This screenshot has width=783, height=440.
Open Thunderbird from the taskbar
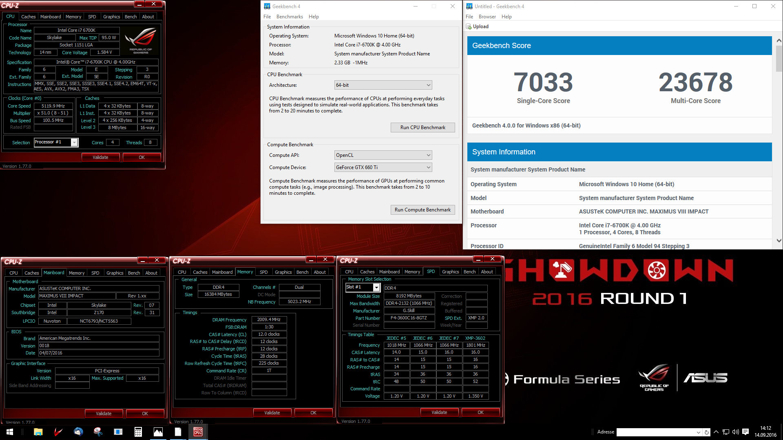coord(78,432)
